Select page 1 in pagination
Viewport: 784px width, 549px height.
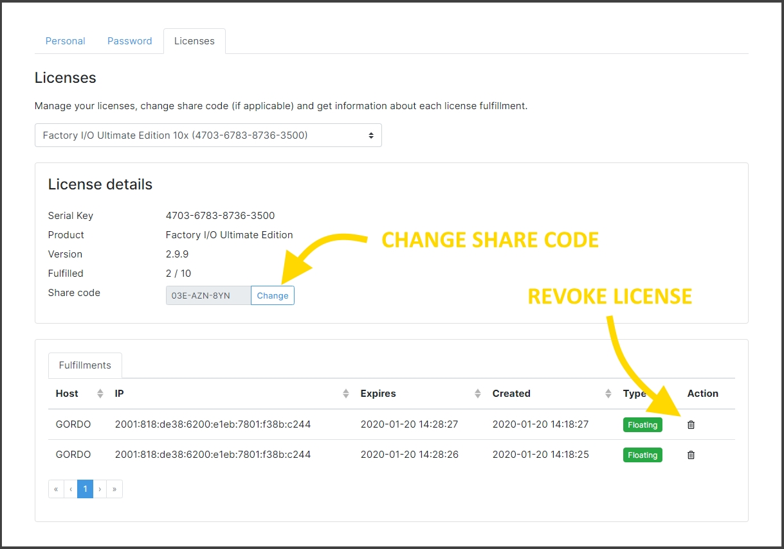(85, 489)
